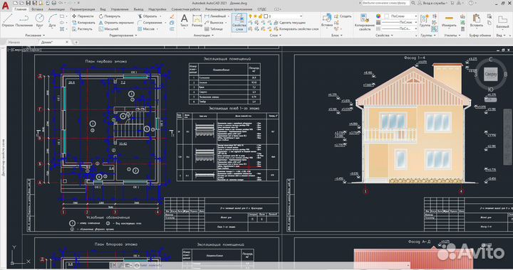Viewport: 513px width, 270px height.
Task: Click the Масштаб scale tool
Action: [108, 29]
